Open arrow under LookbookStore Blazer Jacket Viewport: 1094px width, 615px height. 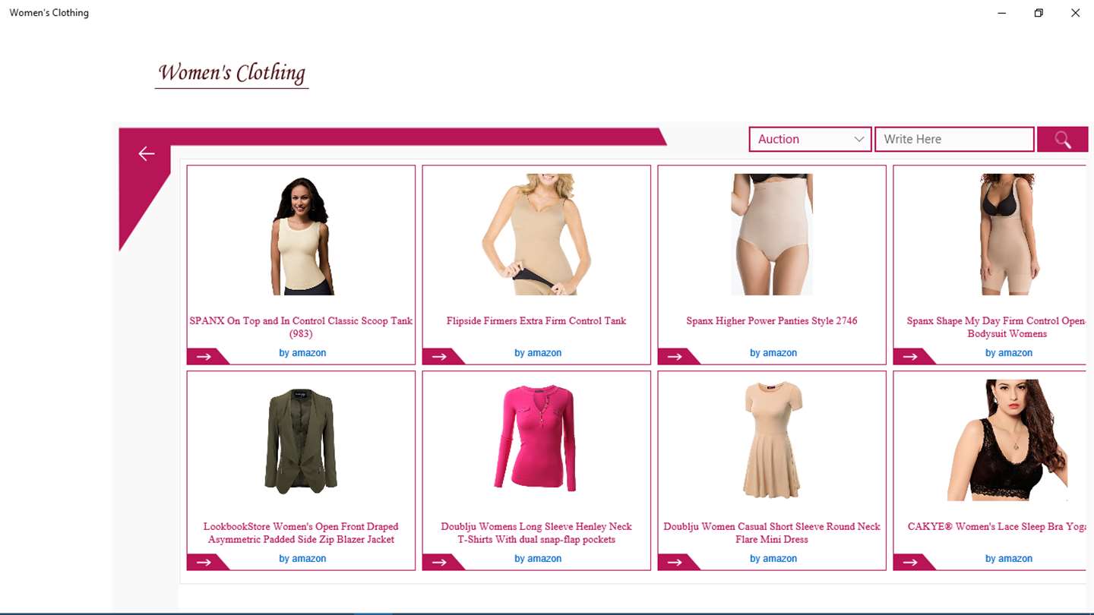204,562
